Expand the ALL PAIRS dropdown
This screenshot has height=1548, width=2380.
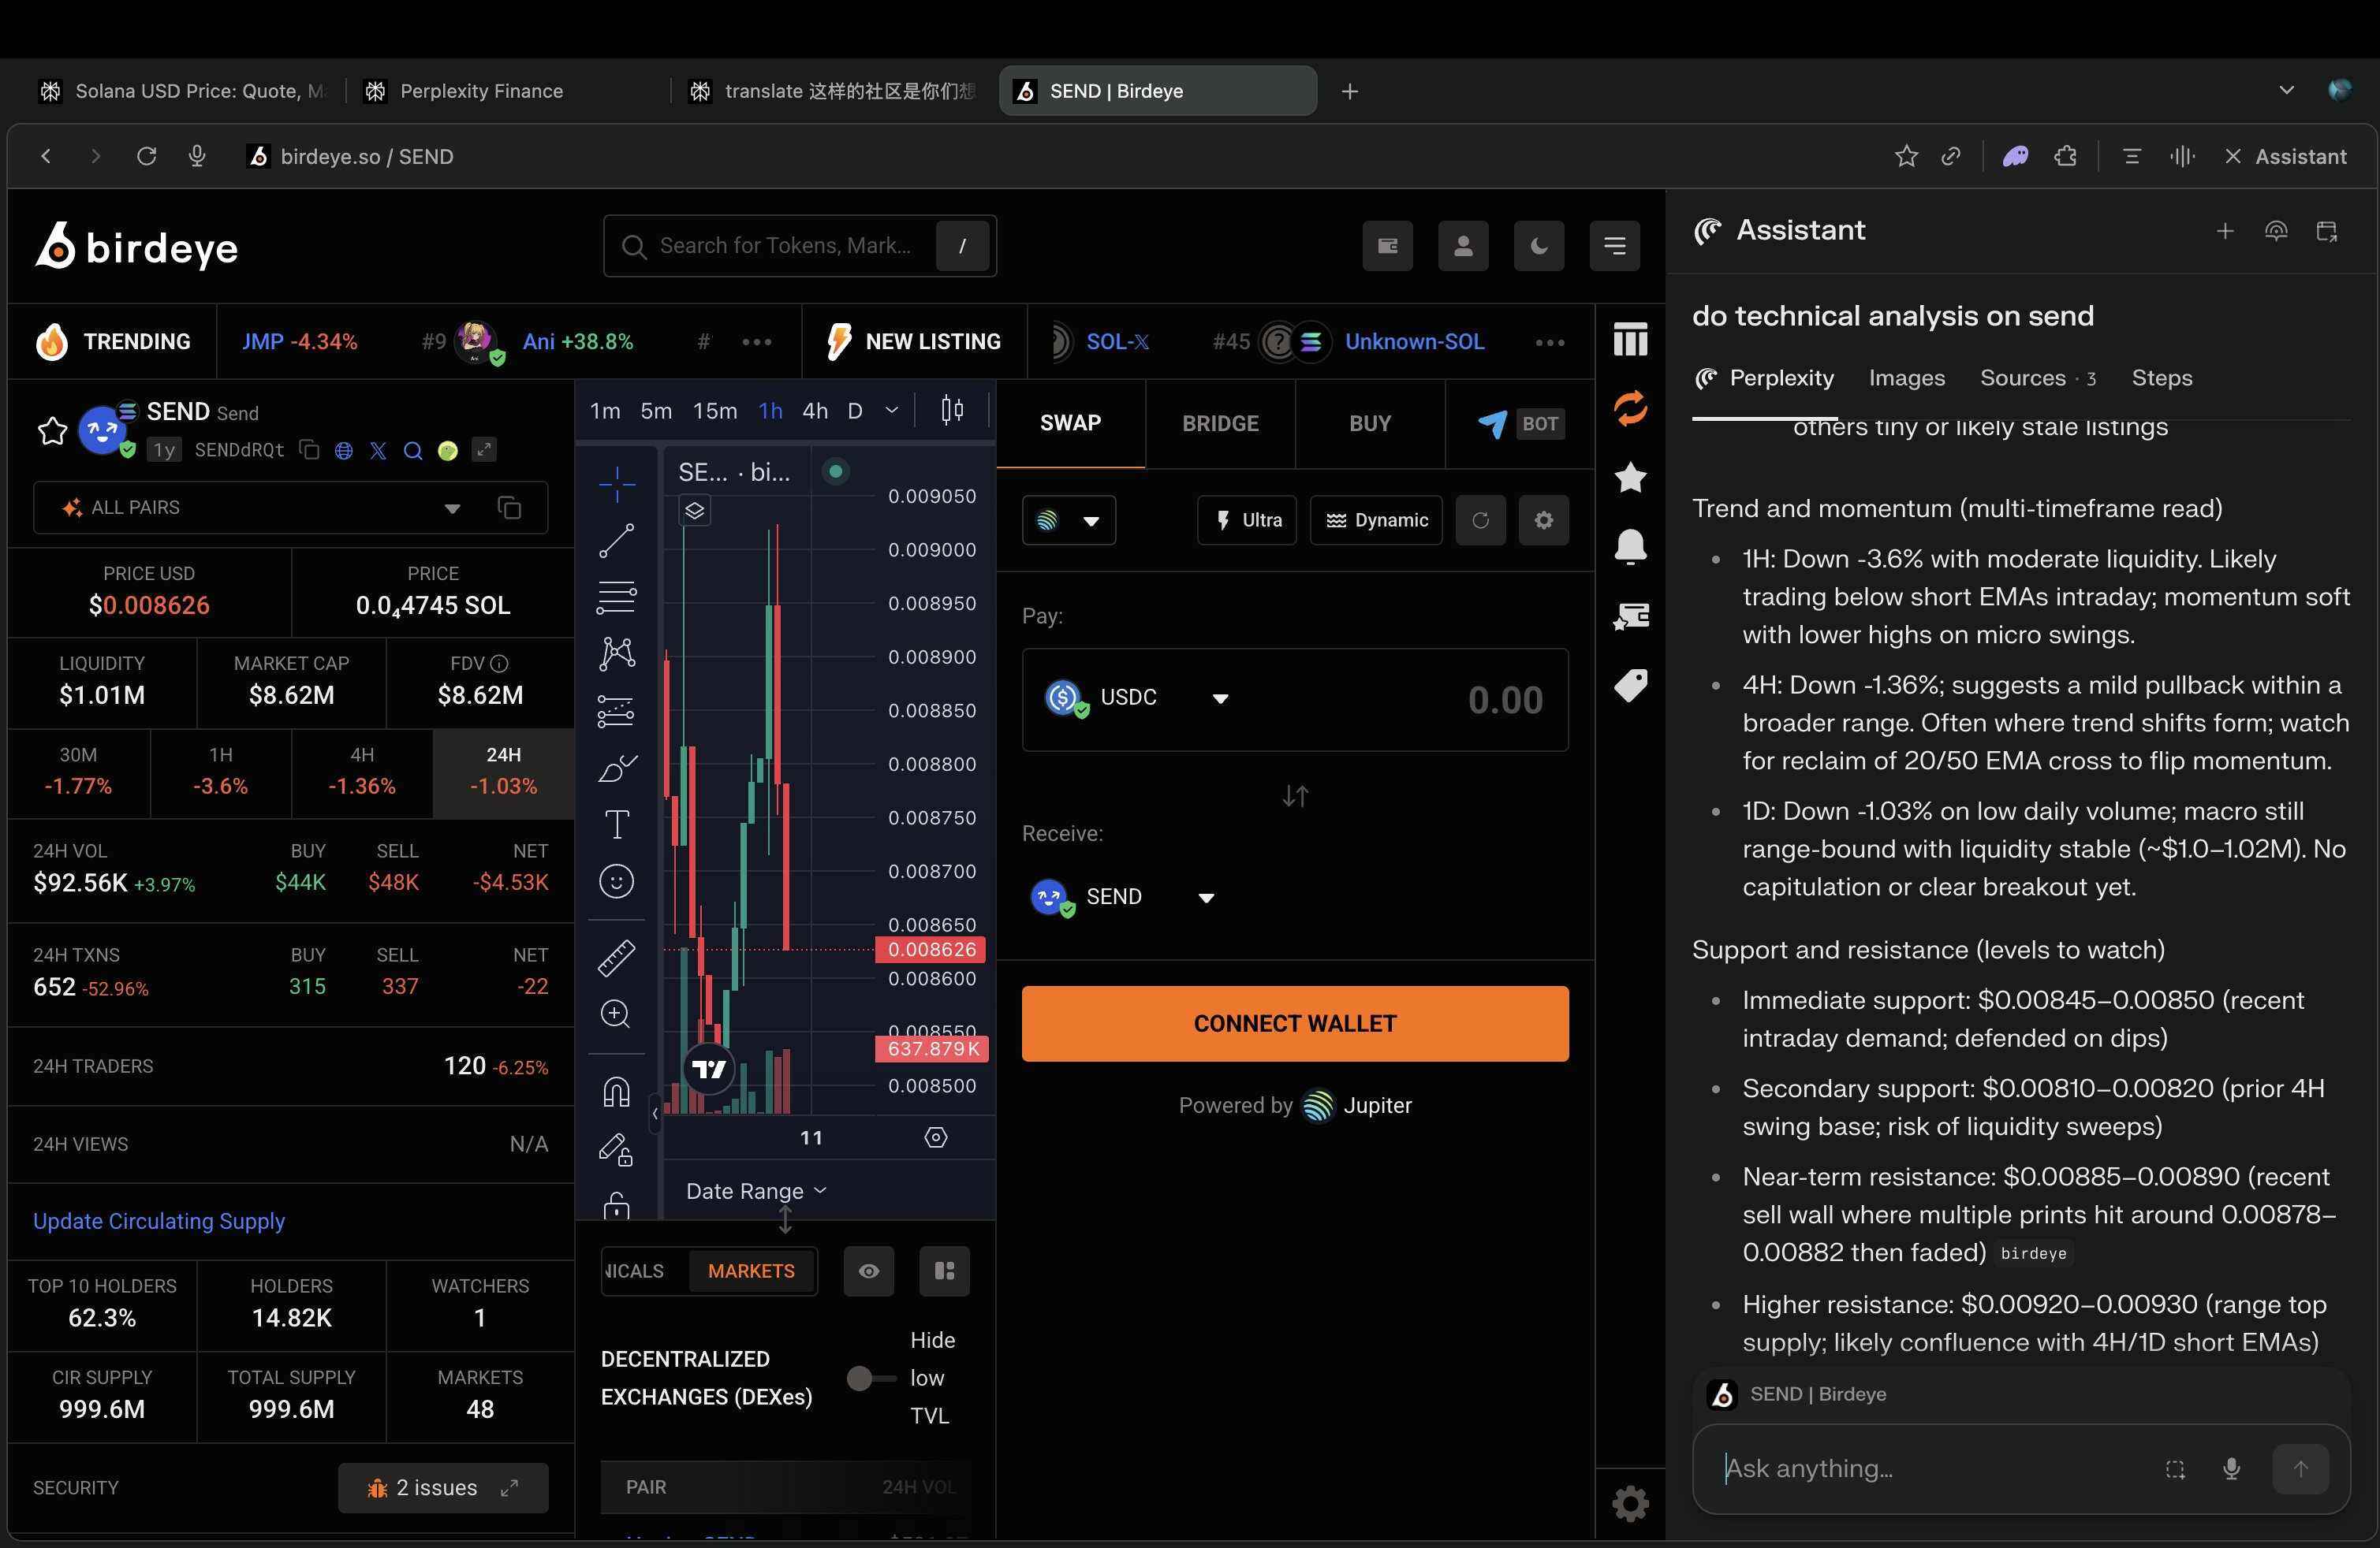tap(452, 508)
